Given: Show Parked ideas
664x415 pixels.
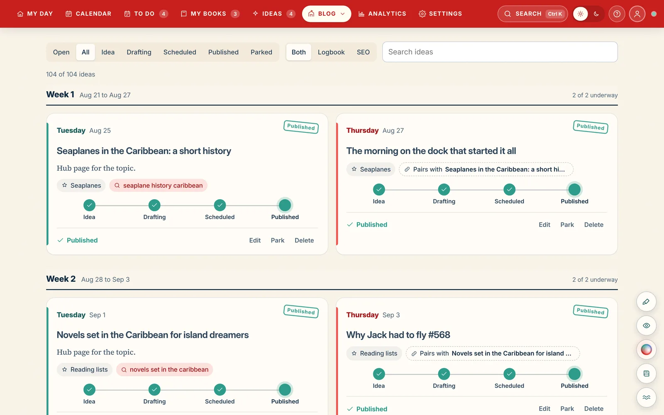Looking at the screenshot, I should click(x=261, y=52).
